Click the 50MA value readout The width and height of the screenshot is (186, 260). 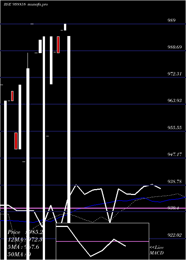(x=19, y=254)
